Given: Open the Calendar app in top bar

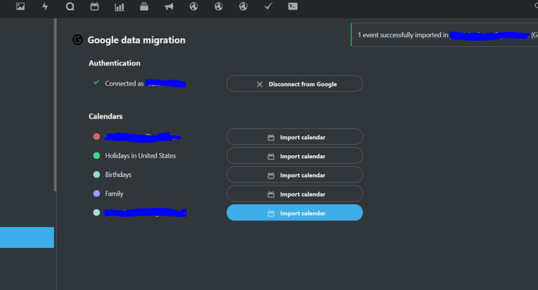Looking at the screenshot, I should (x=94, y=6).
